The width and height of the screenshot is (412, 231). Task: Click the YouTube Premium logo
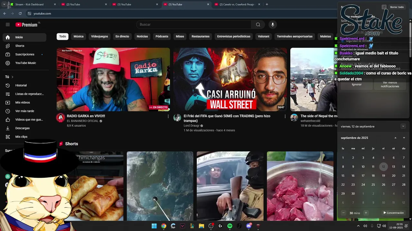[26, 25]
